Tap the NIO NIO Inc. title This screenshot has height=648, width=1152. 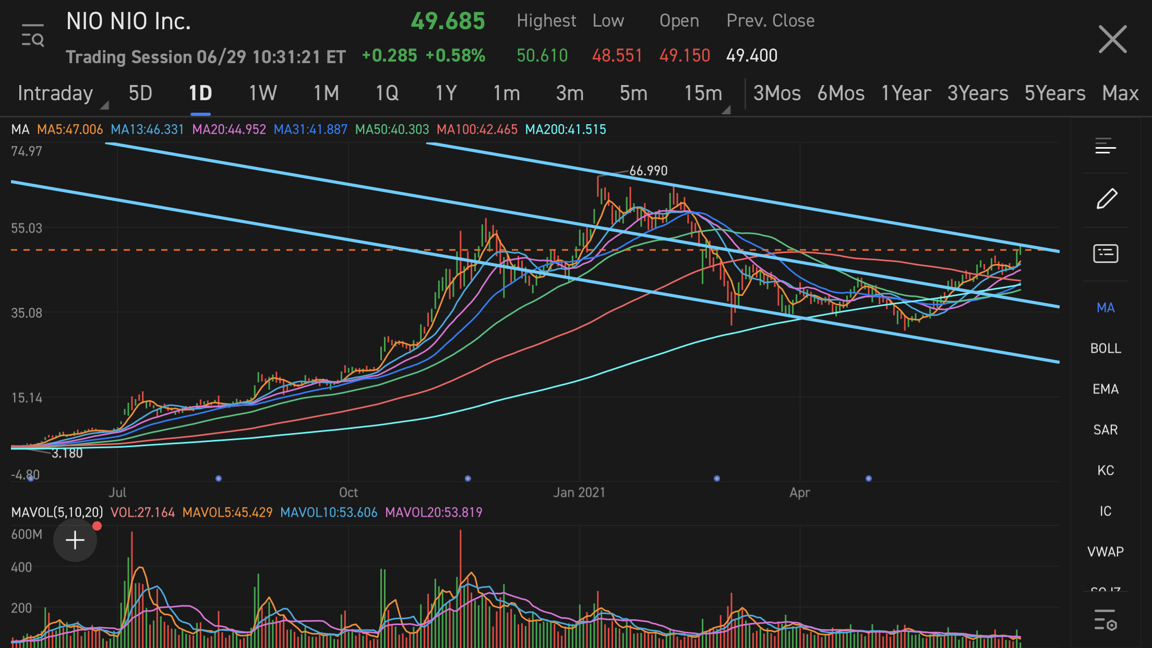pyautogui.click(x=128, y=21)
